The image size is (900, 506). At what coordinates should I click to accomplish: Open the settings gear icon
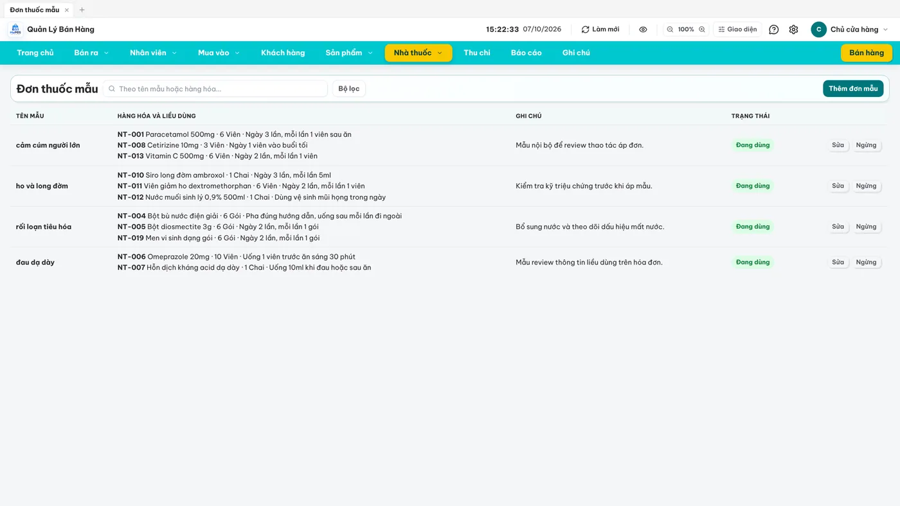[x=793, y=30]
